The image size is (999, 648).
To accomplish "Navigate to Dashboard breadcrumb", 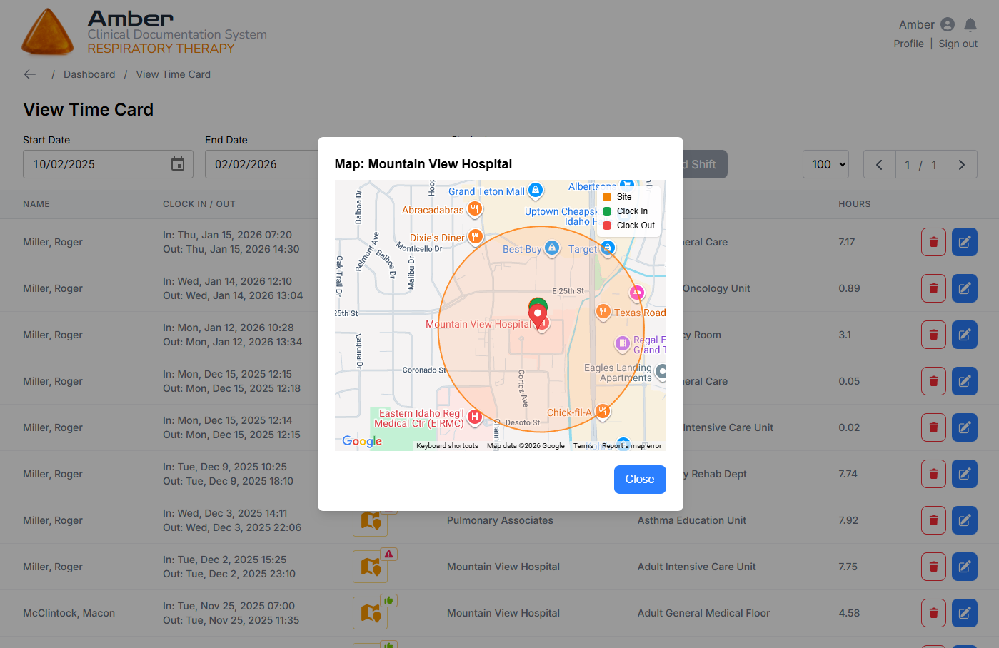I will click(89, 74).
